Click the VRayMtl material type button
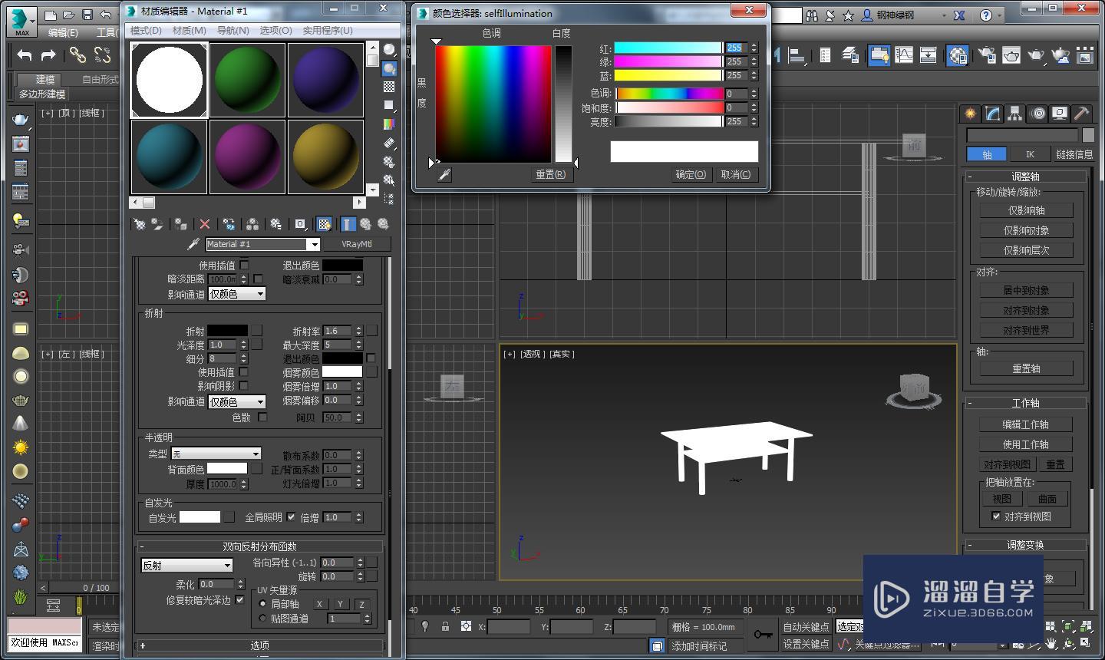 point(356,244)
